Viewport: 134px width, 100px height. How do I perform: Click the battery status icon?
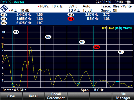[x=129, y=2]
